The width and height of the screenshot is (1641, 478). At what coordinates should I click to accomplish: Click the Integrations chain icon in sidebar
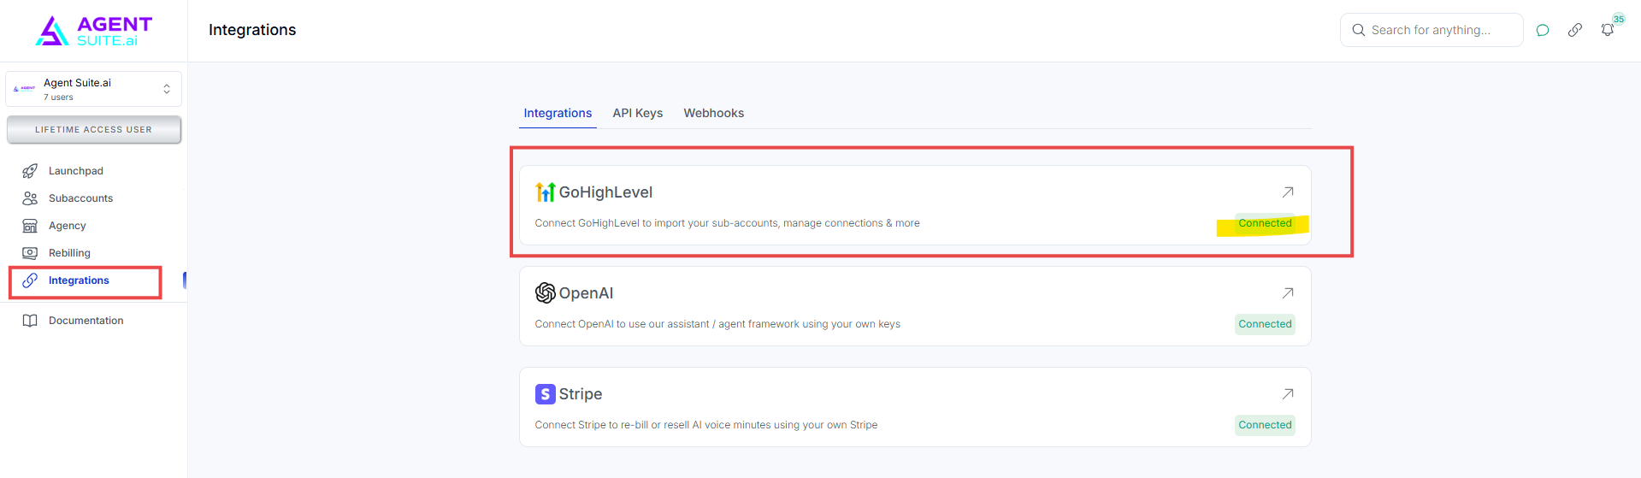coord(30,280)
